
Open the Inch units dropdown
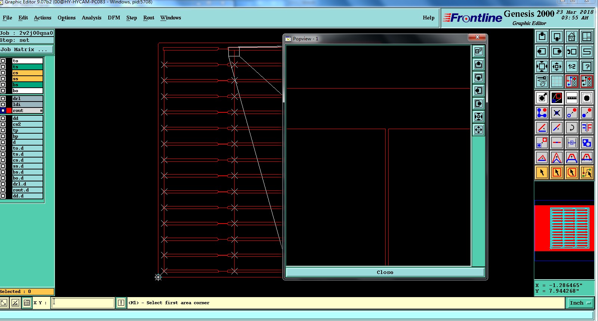[x=580, y=303]
